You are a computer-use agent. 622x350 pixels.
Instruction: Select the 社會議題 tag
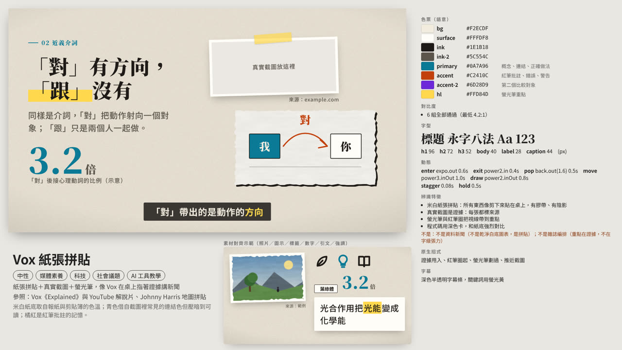click(x=109, y=276)
